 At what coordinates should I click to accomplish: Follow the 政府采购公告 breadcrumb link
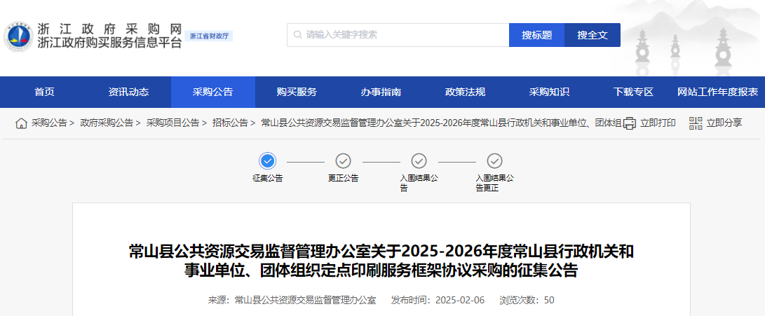click(107, 123)
